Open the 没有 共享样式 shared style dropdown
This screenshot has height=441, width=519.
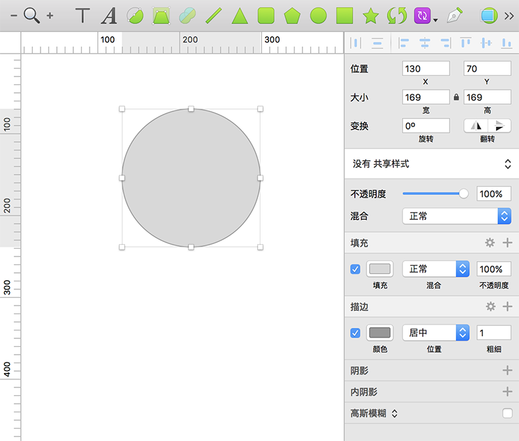pyautogui.click(x=431, y=164)
